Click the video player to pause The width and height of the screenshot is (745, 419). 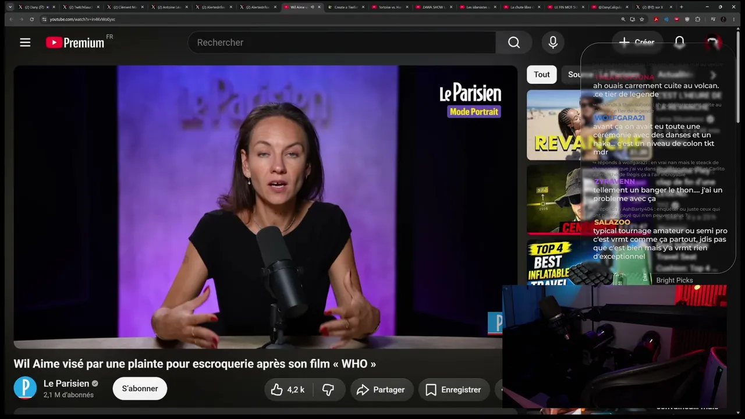pyautogui.click(x=265, y=207)
